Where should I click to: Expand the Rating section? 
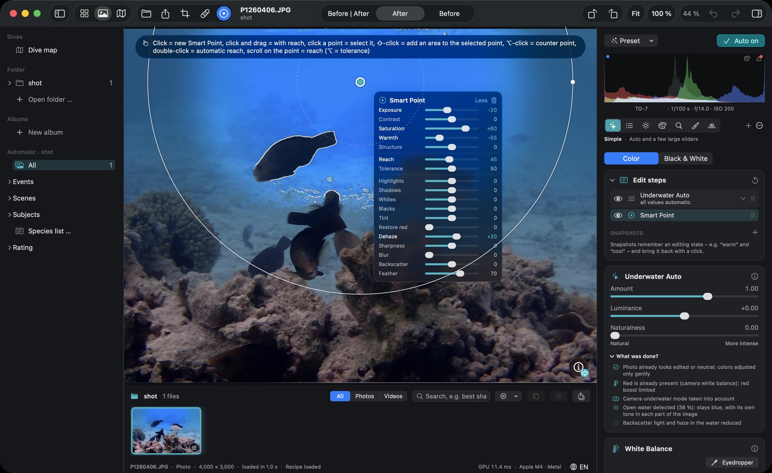coord(10,247)
